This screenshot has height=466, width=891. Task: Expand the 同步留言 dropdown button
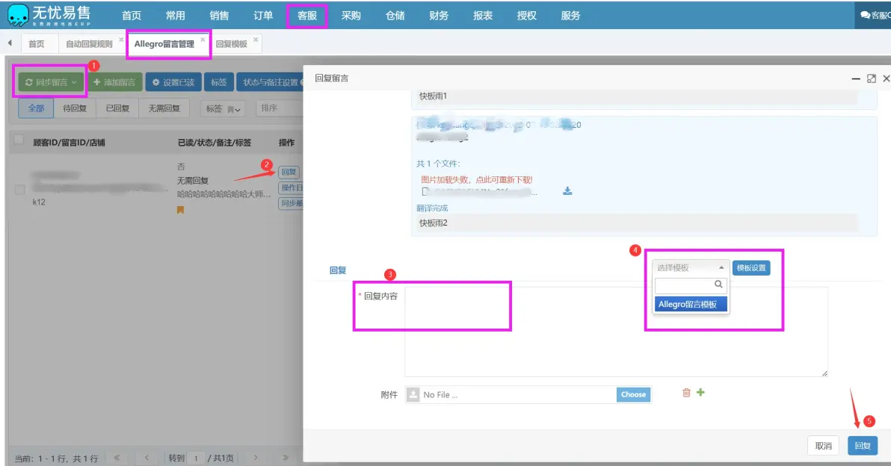click(51, 82)
